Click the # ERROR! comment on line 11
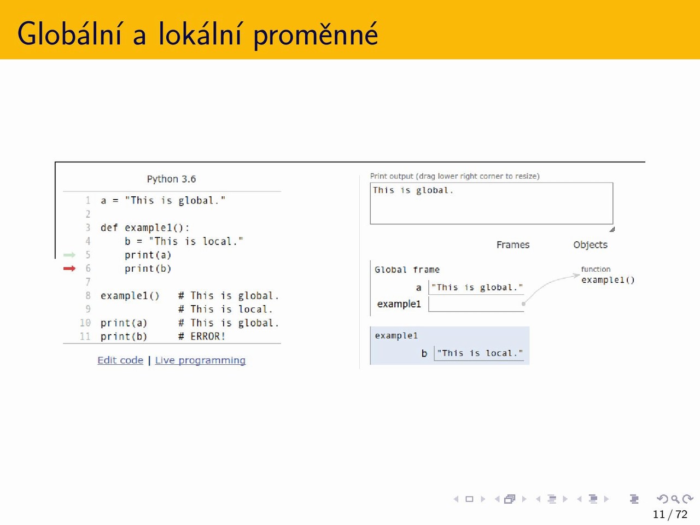 point(202,336)
